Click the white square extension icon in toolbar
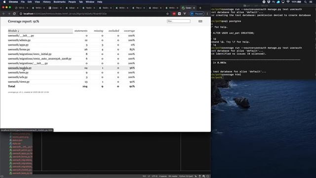Screen dimensions: 316x178 coord(179,14)
